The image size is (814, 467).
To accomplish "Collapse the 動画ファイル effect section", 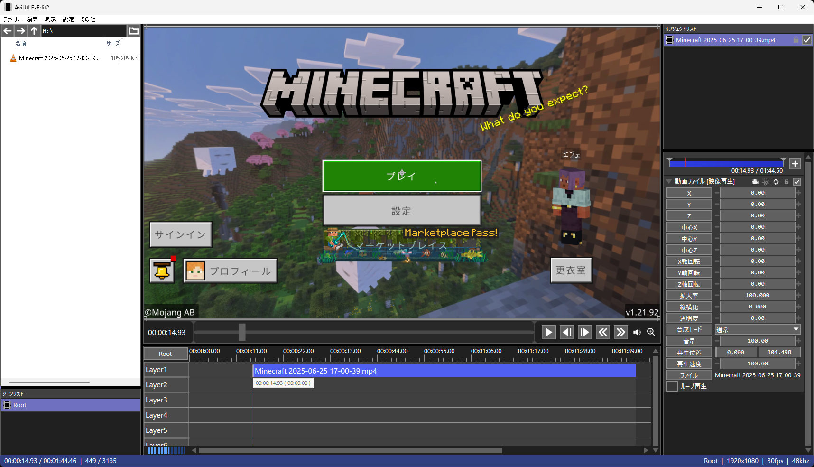I will pos(669,181).
